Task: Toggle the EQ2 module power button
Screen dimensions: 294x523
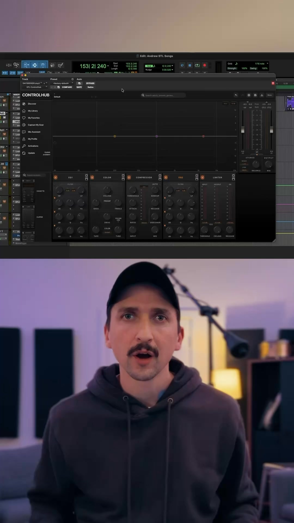Action: tap(166, 177)
